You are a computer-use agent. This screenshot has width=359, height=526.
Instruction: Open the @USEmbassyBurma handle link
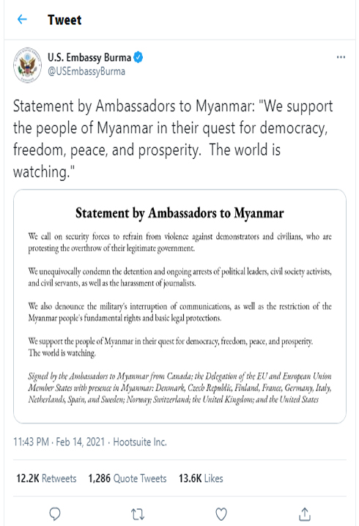pyautogui.click(x=86, y=72)
